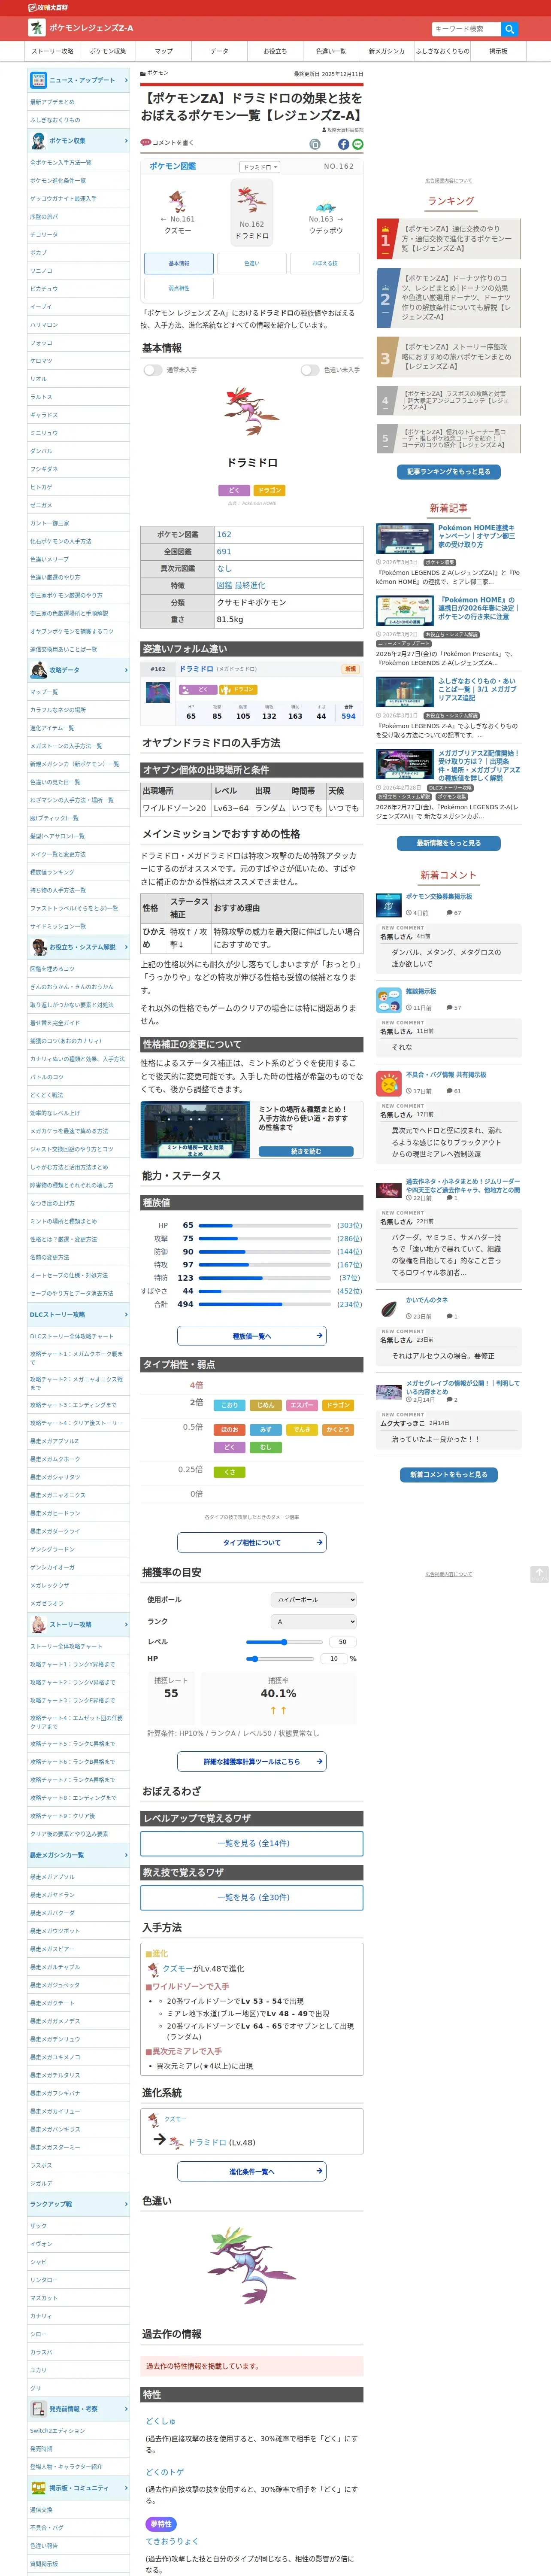Screen dimensions: 551x2576
Task: Toggle the 通常未入手 switch
Action: (x=153, y=370)
